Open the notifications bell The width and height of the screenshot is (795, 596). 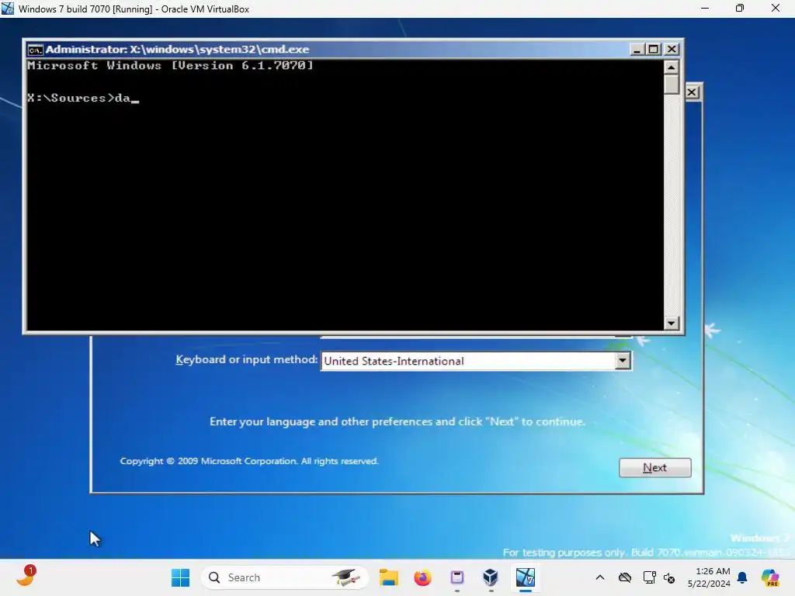(742, 577)
